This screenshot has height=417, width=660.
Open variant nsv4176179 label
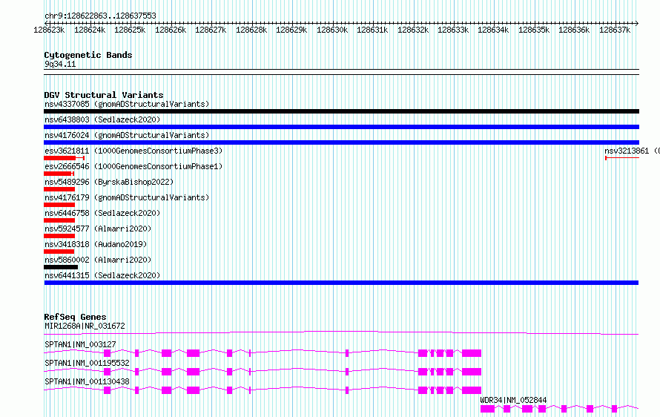127,197
